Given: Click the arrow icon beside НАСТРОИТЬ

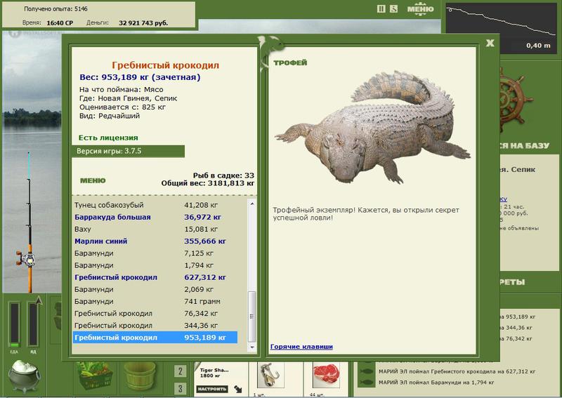Looking at the screenshot, I should point(238,389).
